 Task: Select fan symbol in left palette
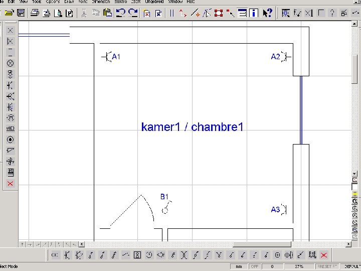[x=10, y=161]
